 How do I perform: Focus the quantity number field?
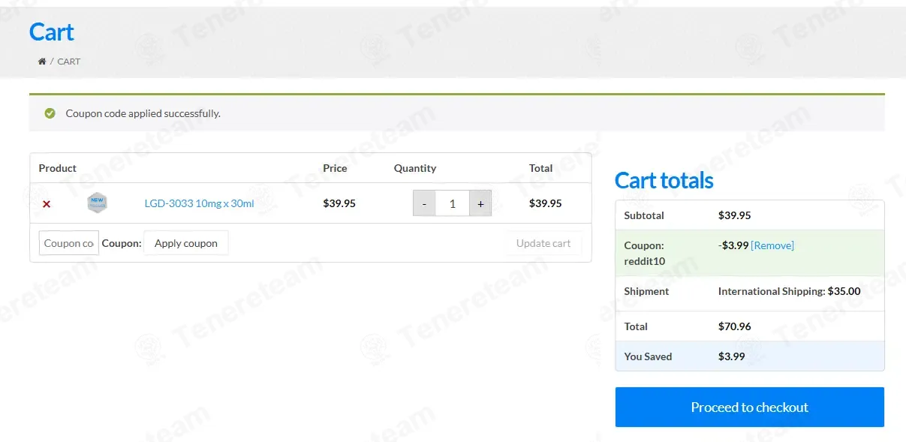[x=453, y=203]
